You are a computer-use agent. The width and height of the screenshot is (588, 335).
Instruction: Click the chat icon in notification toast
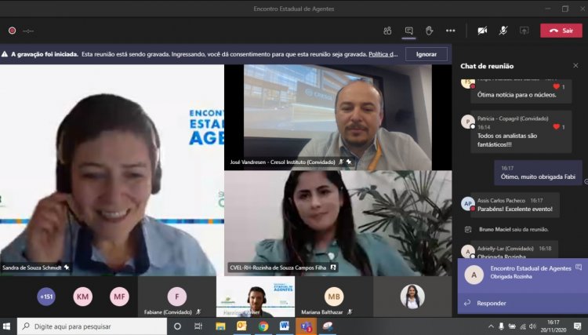click(579, 268)
